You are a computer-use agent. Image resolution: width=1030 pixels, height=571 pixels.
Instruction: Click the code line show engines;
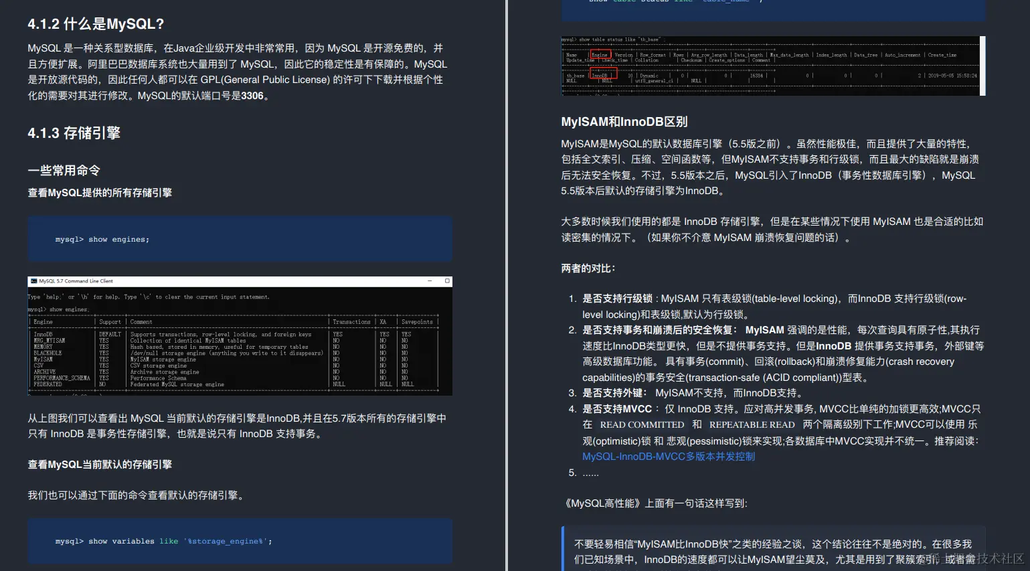102,240
